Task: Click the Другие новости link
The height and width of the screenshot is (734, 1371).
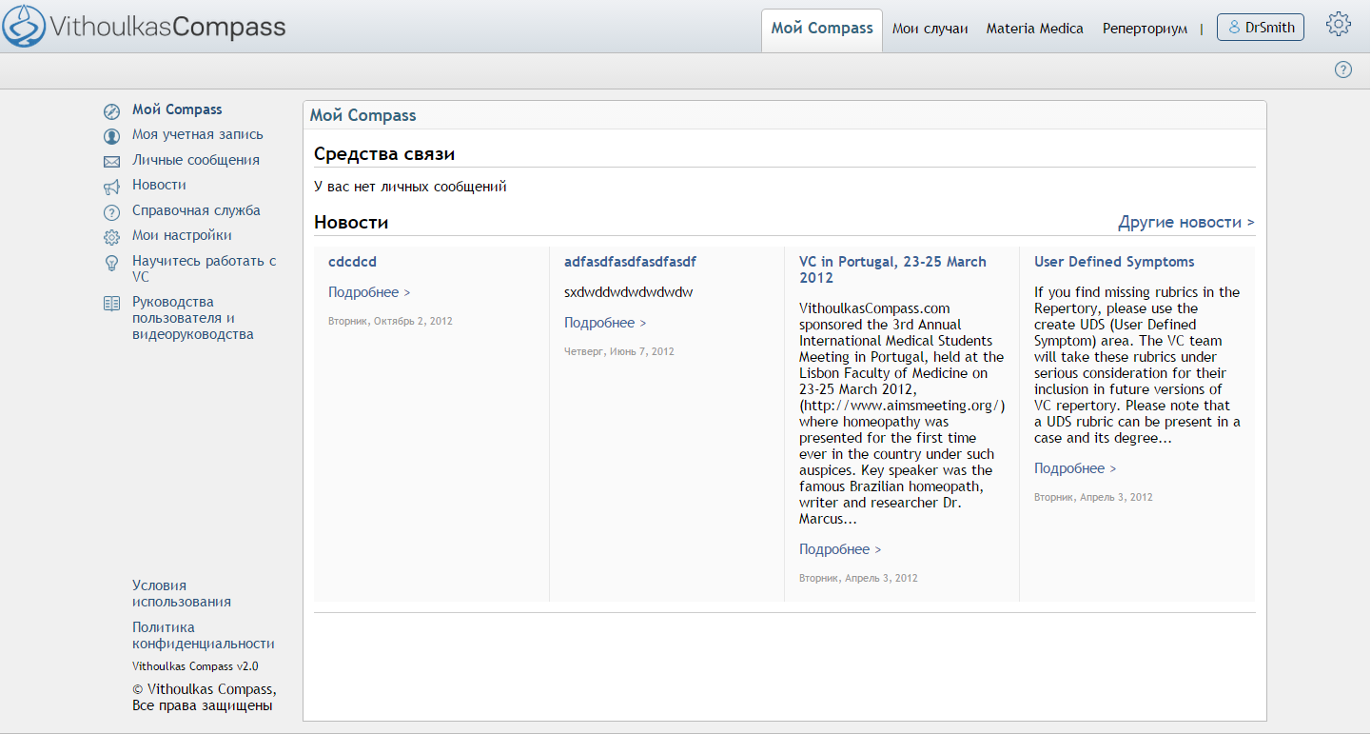Action: point(1186,222)
